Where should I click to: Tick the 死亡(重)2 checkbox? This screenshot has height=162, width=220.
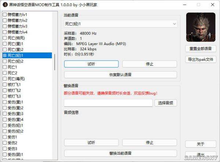5,49
